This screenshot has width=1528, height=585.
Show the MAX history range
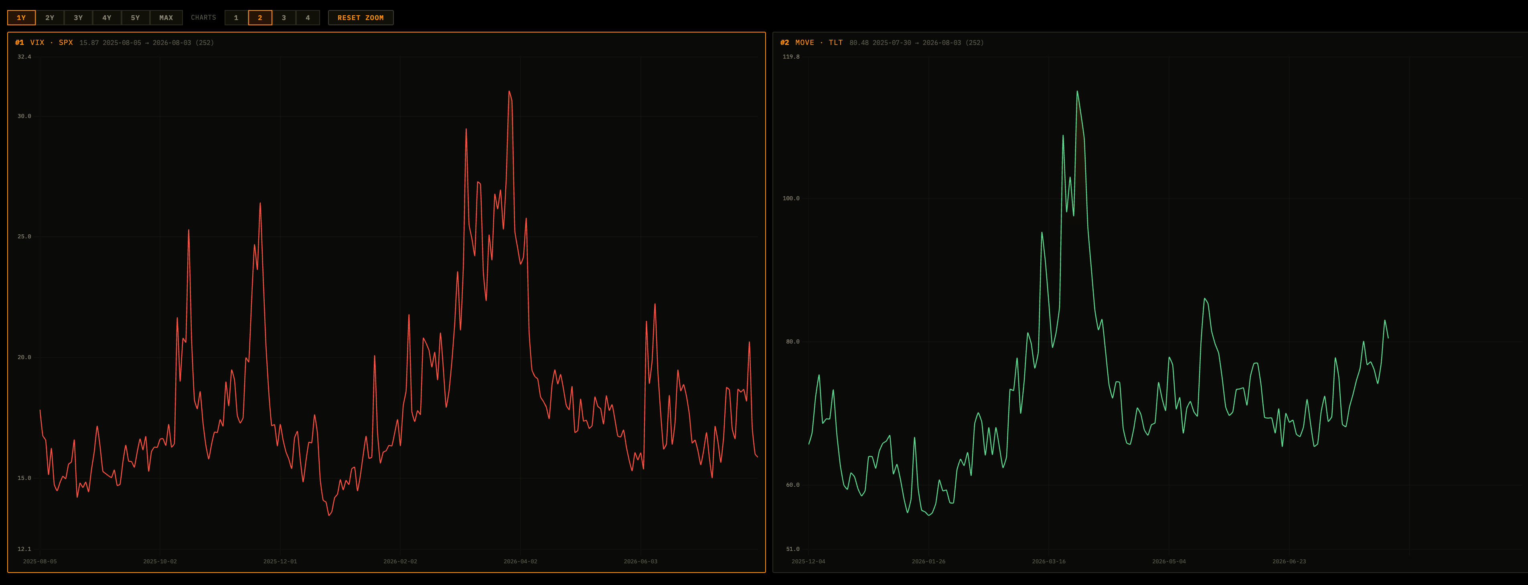tap(166, 18)
